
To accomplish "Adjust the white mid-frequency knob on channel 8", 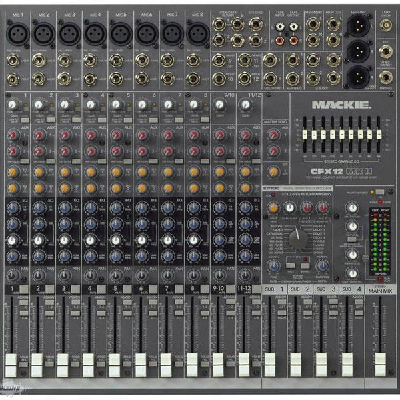I will pyautogui.click(x=193, y=240).
